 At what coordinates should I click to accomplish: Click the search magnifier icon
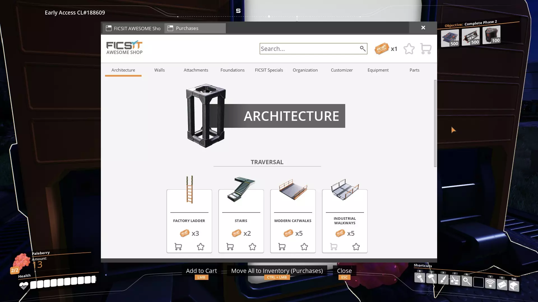pyautogui.click(x=363, y=49)
